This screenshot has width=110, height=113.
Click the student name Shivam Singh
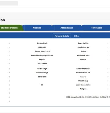pyautogui.click(x=42, y=43)
